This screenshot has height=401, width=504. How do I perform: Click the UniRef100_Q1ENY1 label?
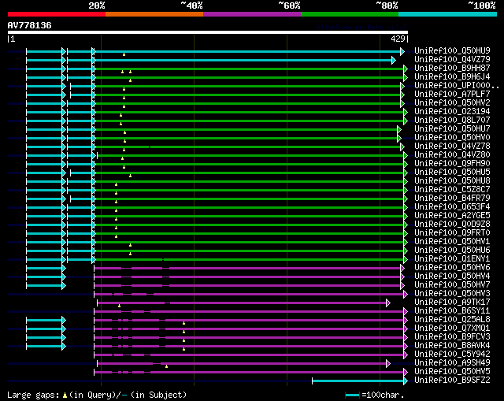[x=452, y=259]
